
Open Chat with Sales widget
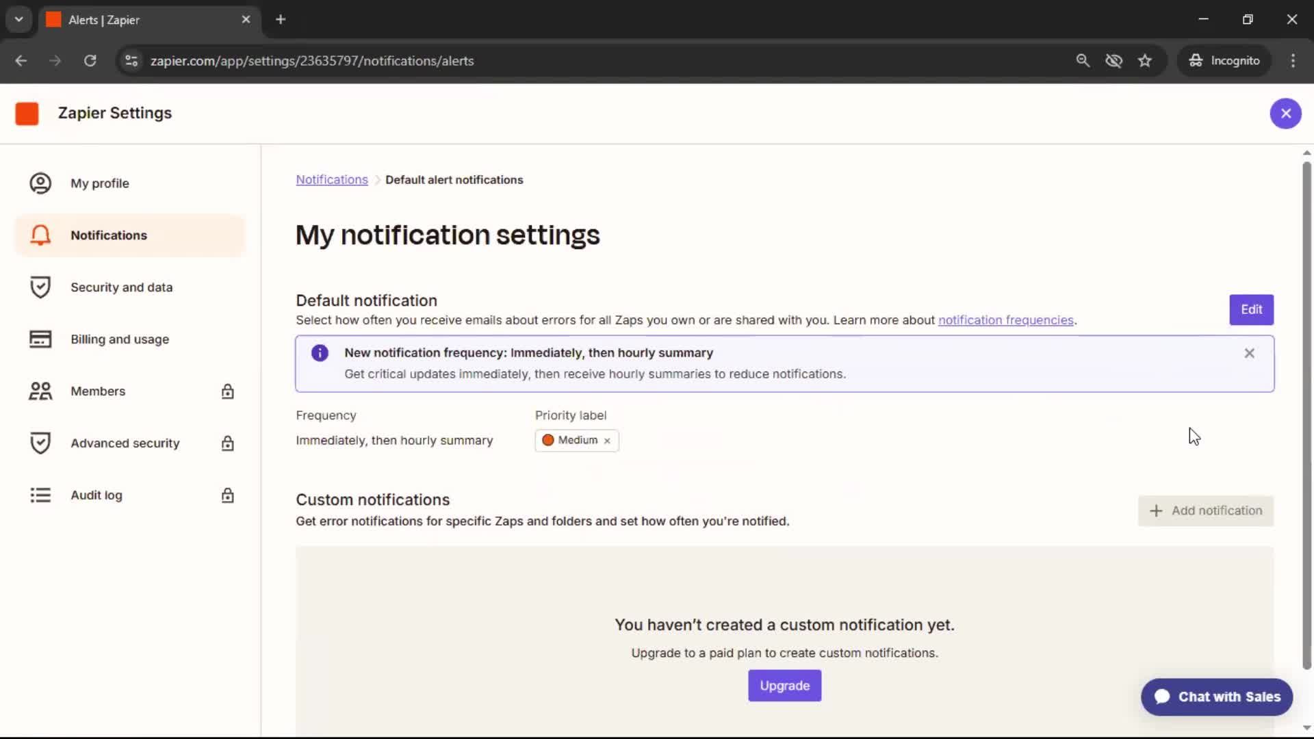[1216, 697]
